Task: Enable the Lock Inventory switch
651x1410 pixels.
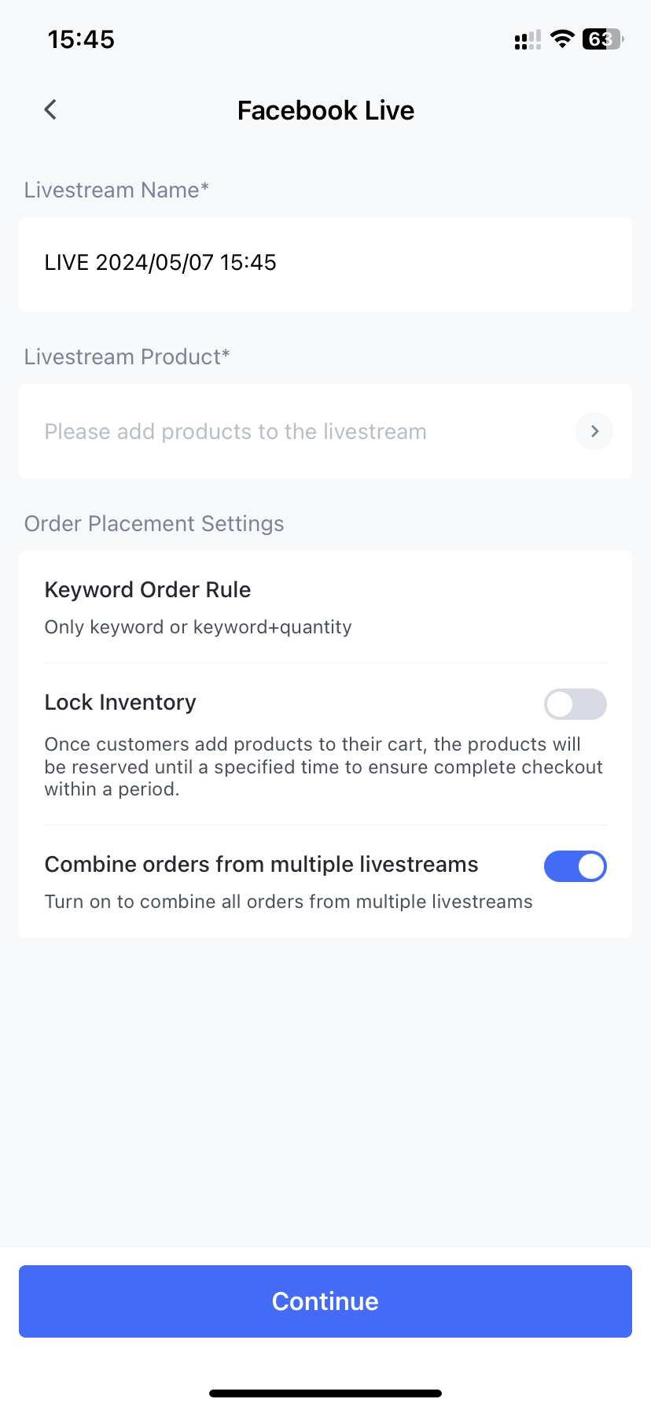Action: pos(575,704)
